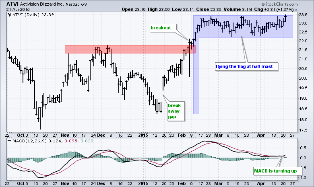Click the Volume 3.1M value
This screenshot has width=314, height=187.
238,9
